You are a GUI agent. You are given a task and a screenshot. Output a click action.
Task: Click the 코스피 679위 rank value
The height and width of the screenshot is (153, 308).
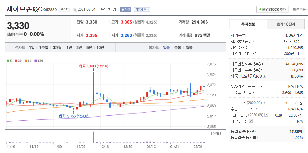292,41
